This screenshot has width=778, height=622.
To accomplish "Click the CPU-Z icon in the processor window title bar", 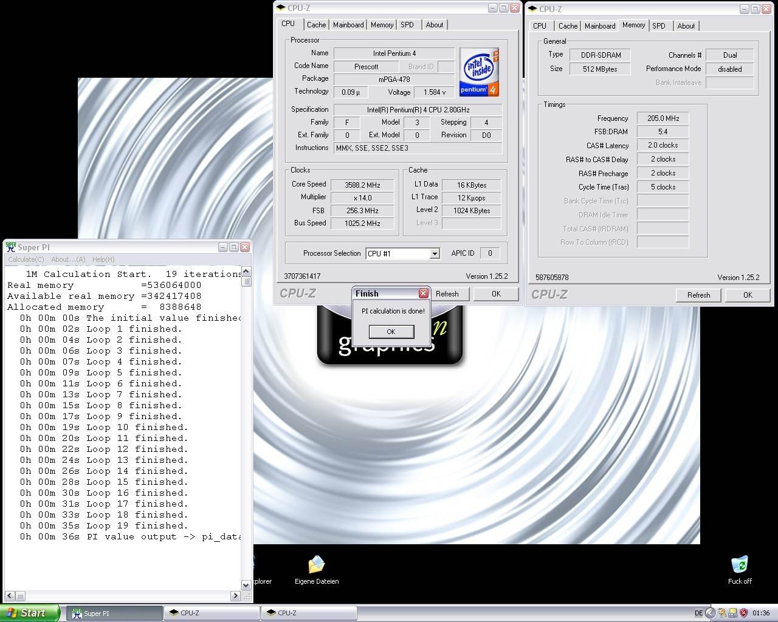I will pyautogui.click(x=281, y=8).
